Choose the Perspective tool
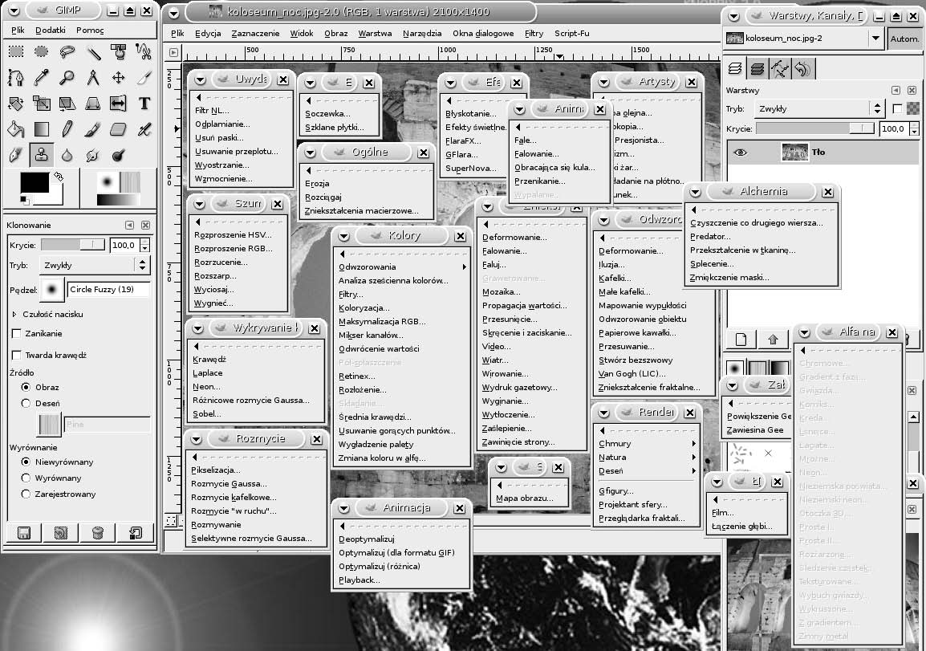926x651 pixels. 93,104
